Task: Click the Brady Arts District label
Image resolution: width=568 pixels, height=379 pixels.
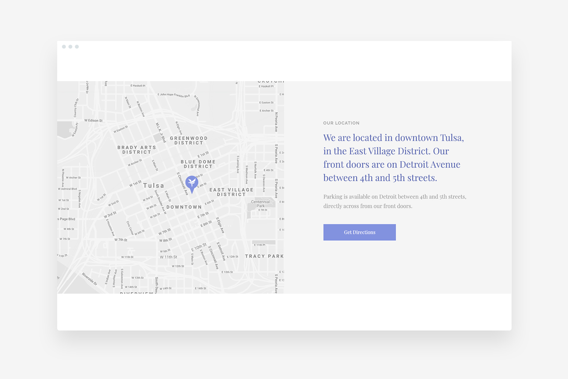Action: click(137, 150)
